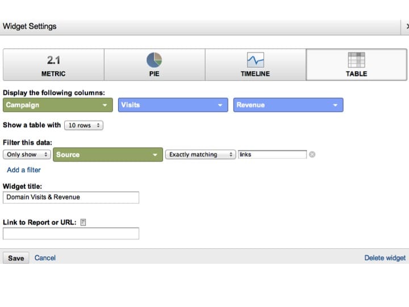Focus the Widget title text field
The width and height of the screenshot is (409, 307).
71,197
